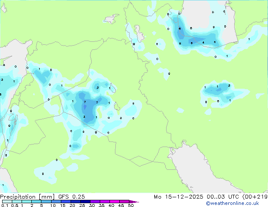The width and height of the screenshot is (268, 207).
Task: Select the 35 mm legend color swatch
Action: tap(104, 202)
